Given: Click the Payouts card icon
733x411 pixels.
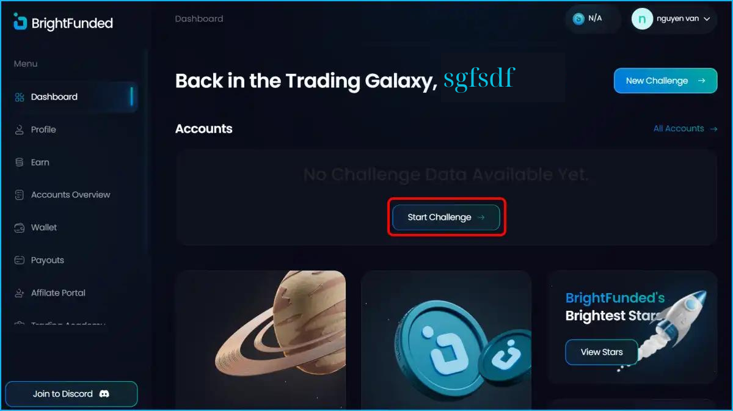Looking at the screenshot, I should click(20, 260).
